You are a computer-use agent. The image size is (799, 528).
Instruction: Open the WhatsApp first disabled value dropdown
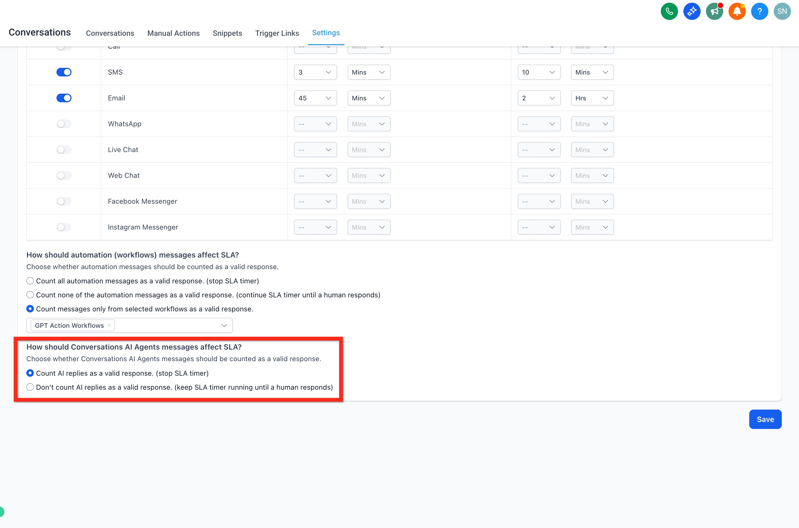(x=315, y=124)
